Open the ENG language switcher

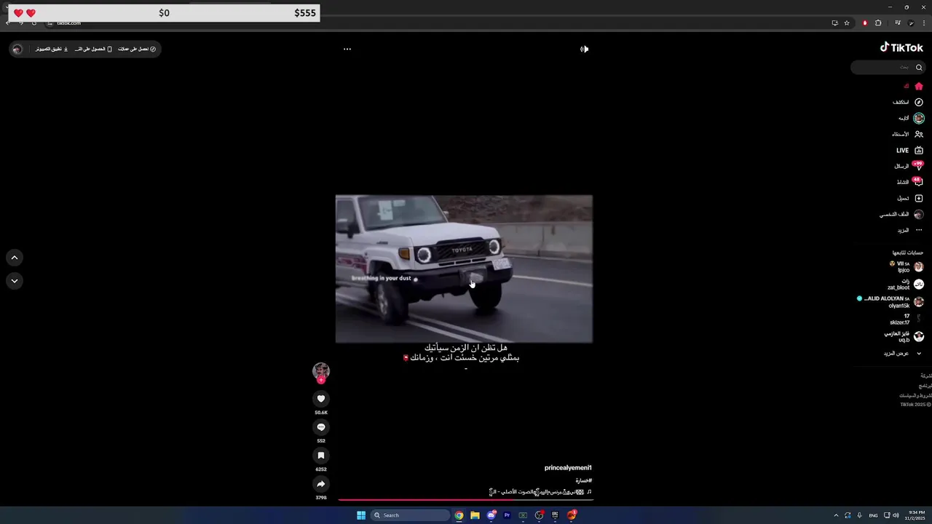pos(873,515)
